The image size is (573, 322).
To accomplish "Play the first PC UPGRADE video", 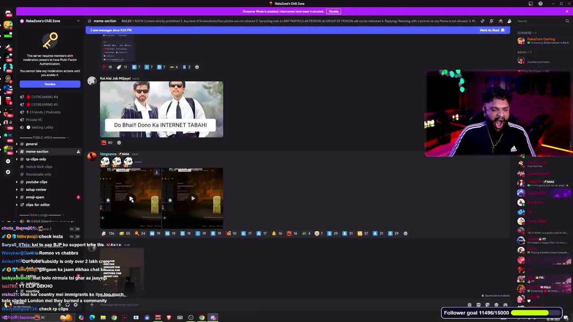I will tap(131, 198).
